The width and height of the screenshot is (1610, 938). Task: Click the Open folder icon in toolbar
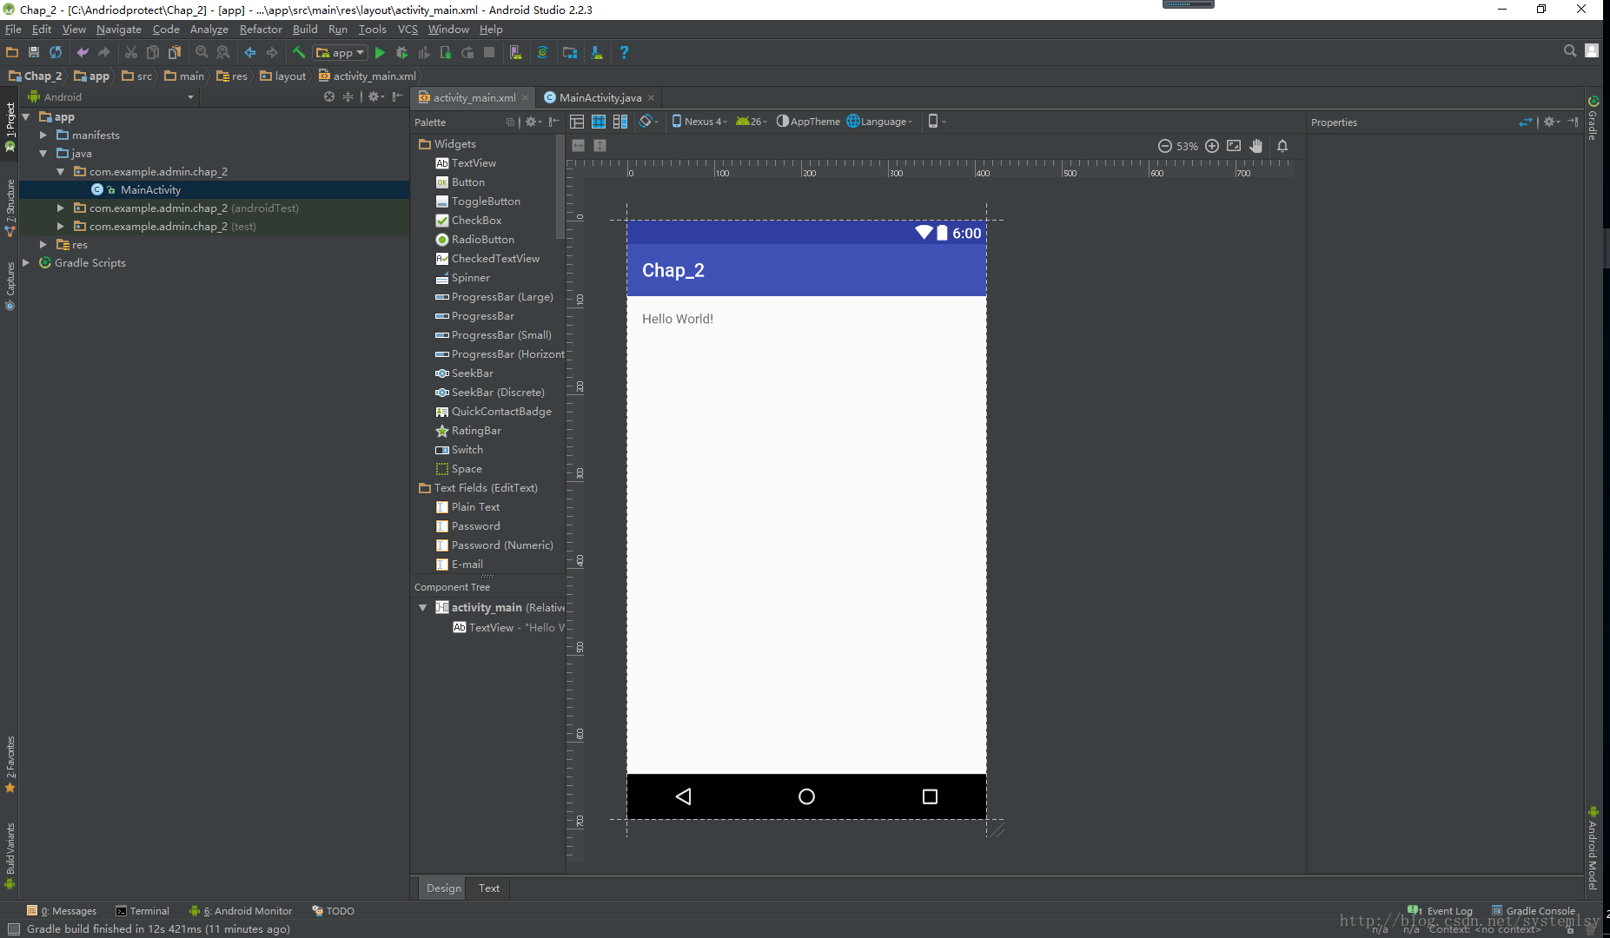pos(12,53)
